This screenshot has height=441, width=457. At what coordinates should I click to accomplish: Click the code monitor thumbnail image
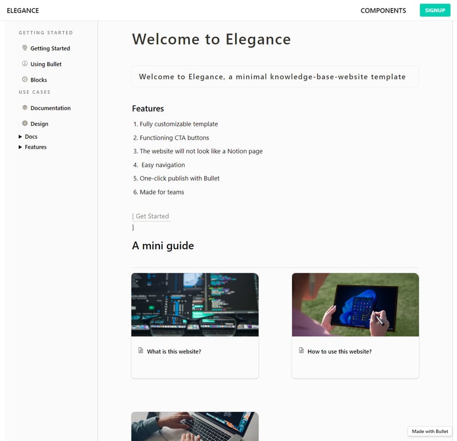[195, 305]
